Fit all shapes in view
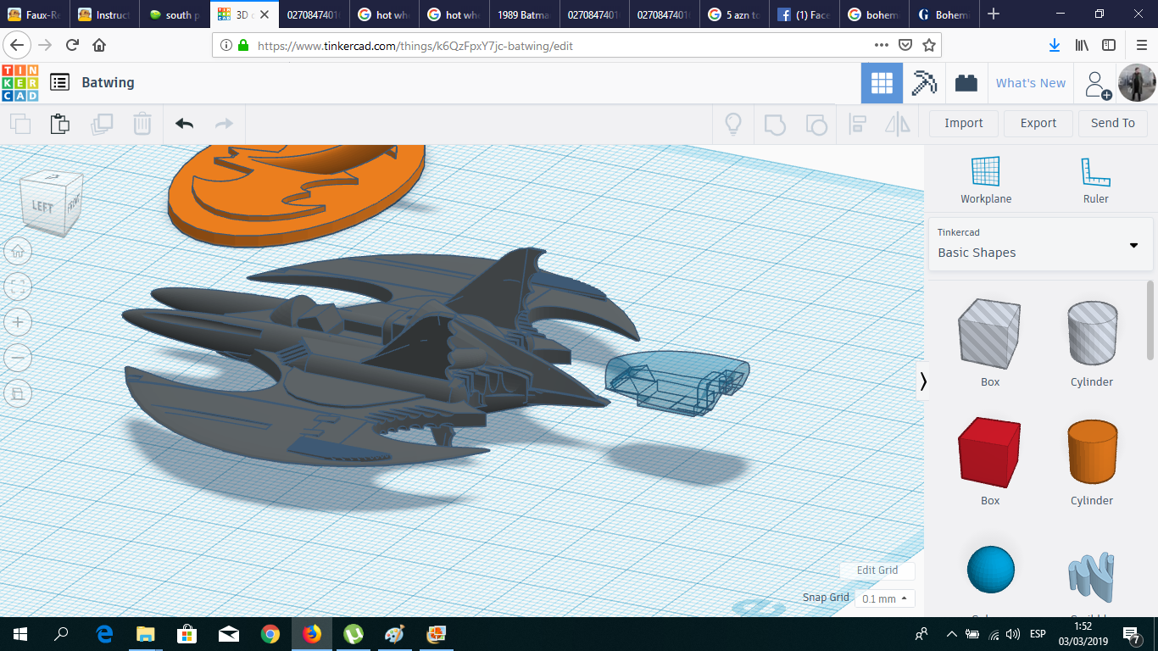Screen dimensions: 1158x651 [x=19, y=287]
